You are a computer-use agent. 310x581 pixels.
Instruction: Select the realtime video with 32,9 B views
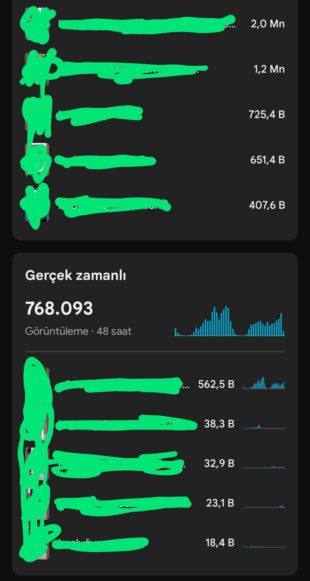[155, 464]
